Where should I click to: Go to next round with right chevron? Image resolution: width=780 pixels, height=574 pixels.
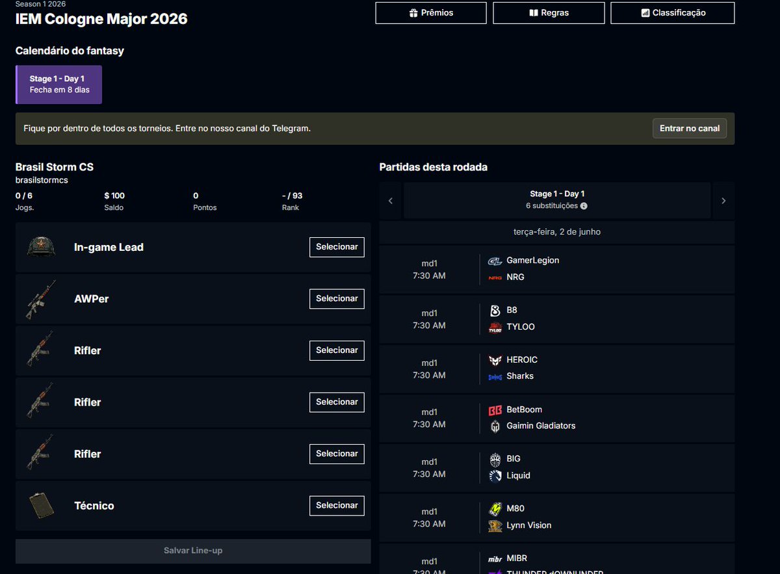click(723, 200)
